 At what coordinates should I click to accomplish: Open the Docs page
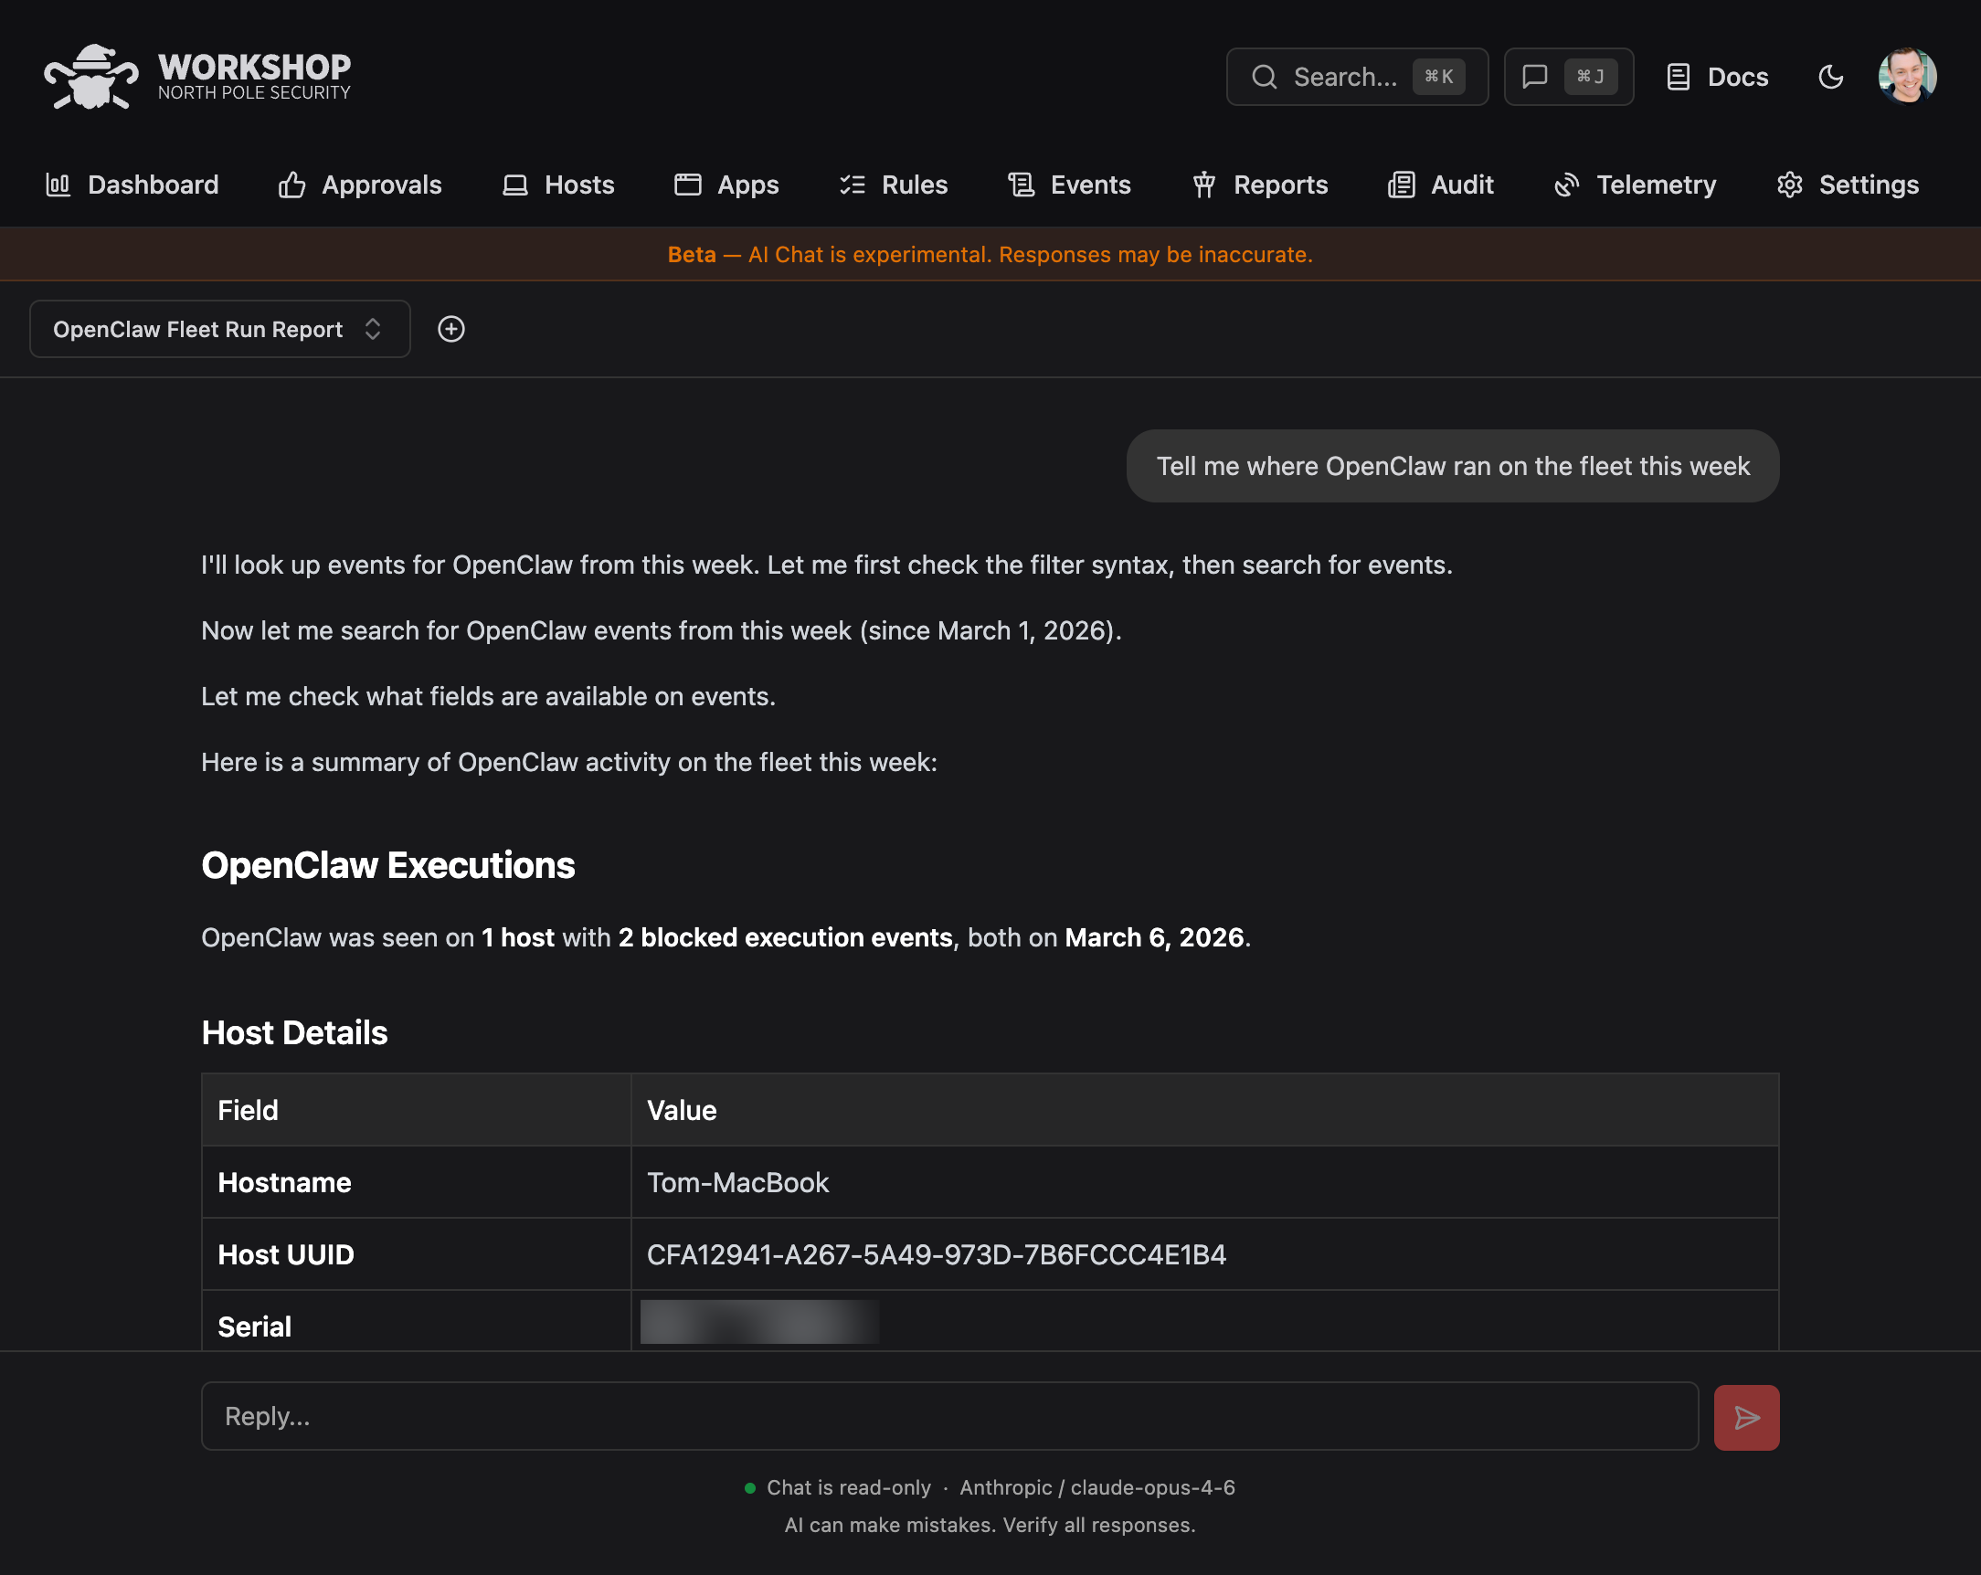[1716, 77]
